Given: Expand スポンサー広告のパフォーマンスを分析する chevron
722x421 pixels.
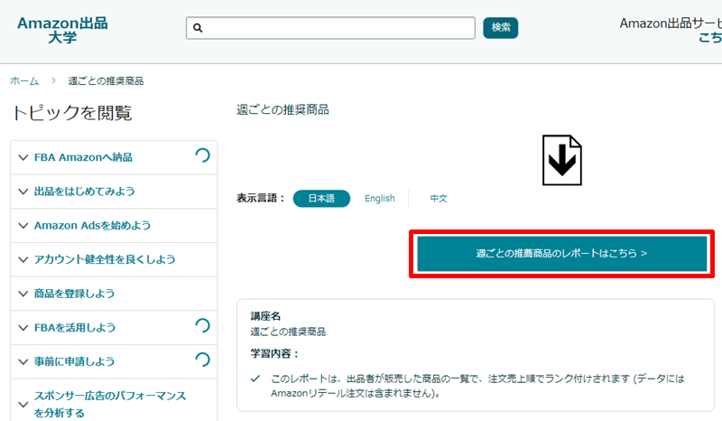Looking at the screenshot, I should point(23,405).
